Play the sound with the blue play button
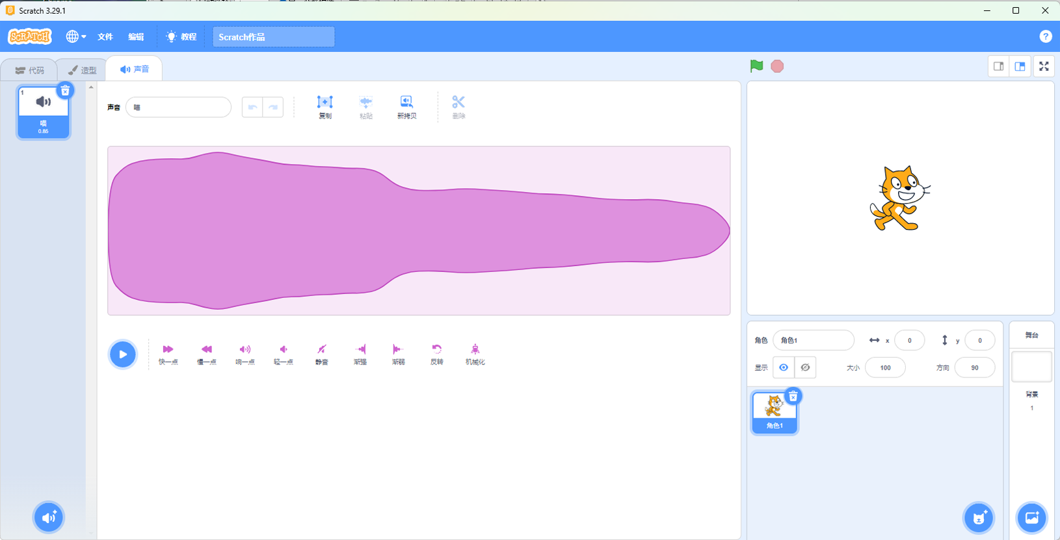This screenshot has height=540, width=1060. (123, 355)
